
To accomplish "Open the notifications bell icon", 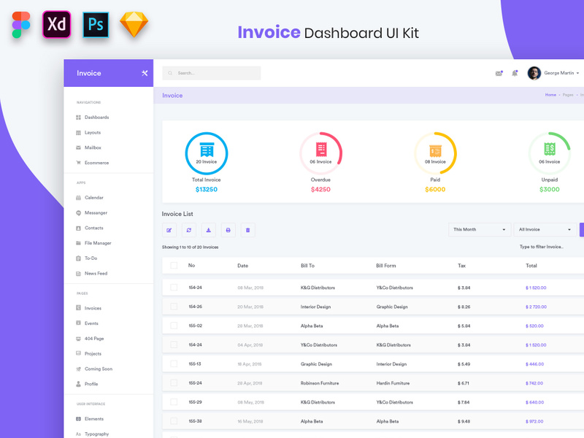I will [x=515, y=73].
